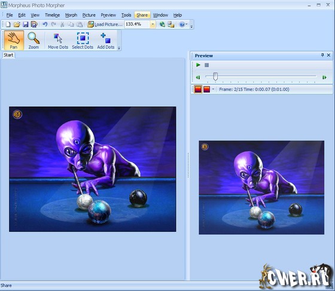Expand the zoom percentage dropdown arrow
Viewport: 335px width, 291px height.
click(x=153, y=24)
